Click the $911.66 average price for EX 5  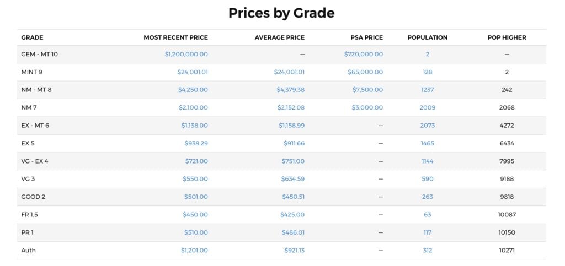[294, 143]
